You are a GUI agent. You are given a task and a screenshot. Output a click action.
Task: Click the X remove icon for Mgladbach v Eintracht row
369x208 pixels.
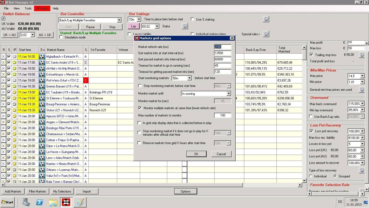(x=4, y=56)
